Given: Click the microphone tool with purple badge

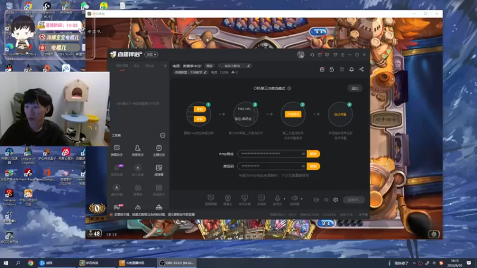Looking at the screenshot, I should pyautogui.click(x=117, y=170).
